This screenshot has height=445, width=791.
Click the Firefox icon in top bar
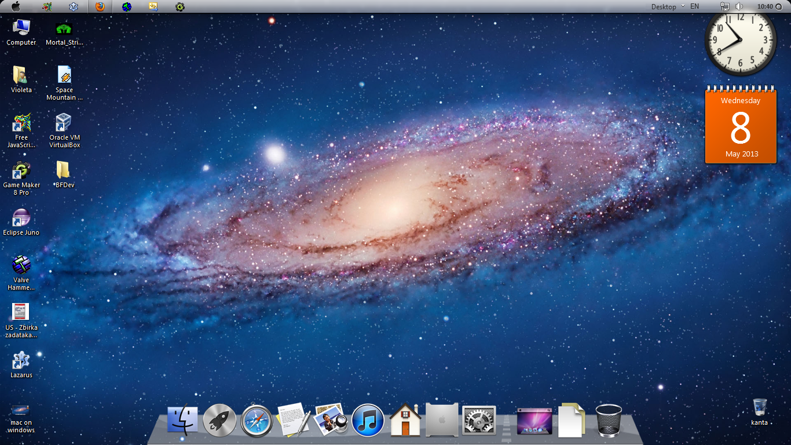100,6
